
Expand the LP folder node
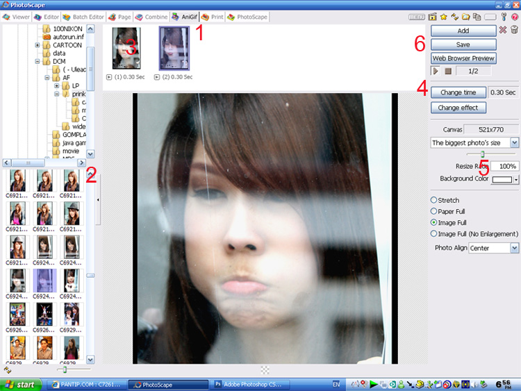pyautogui.click(x=57, y=85)
